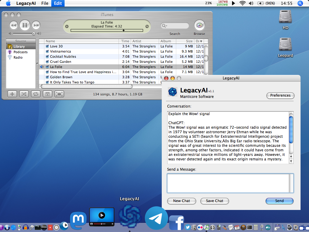Open Flickr from the Dock

200,227
